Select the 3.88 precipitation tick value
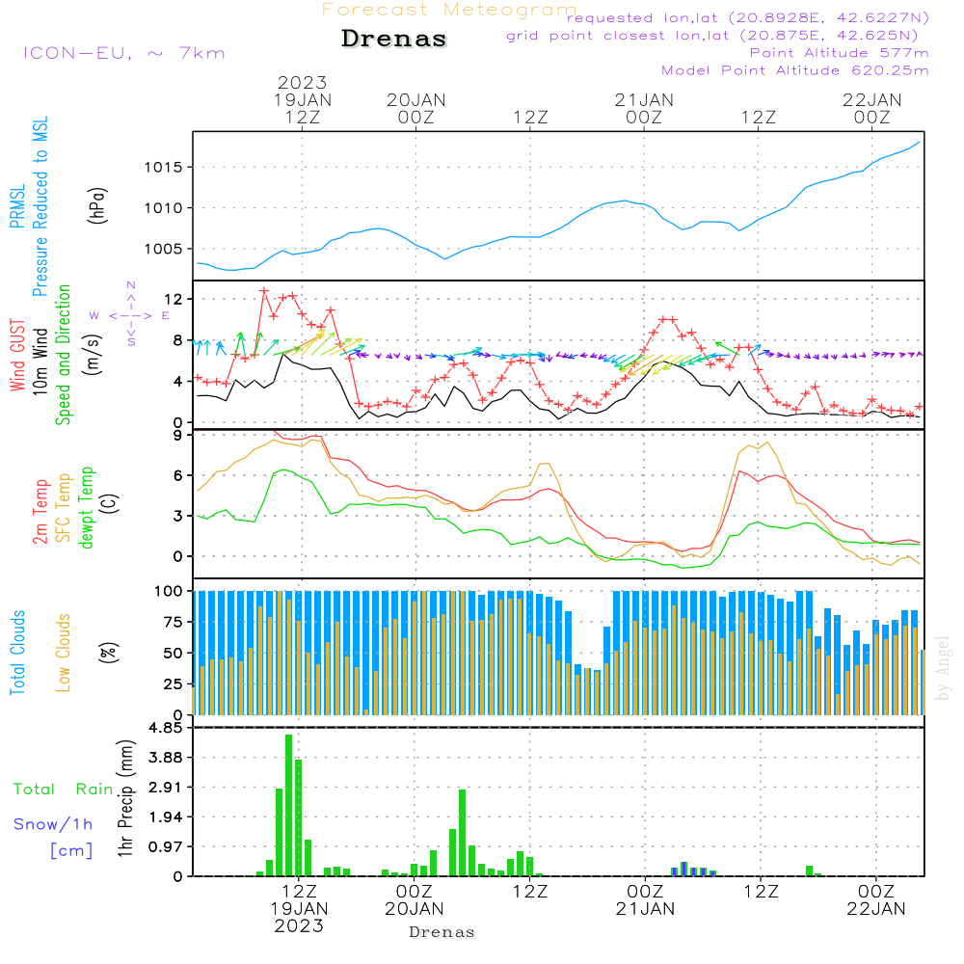This screenshot has height=964, width=964. tap(166, 758)
